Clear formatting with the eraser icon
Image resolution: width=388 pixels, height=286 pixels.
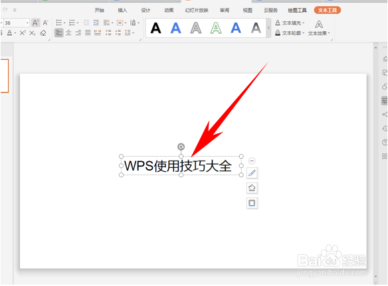(43, 33)
